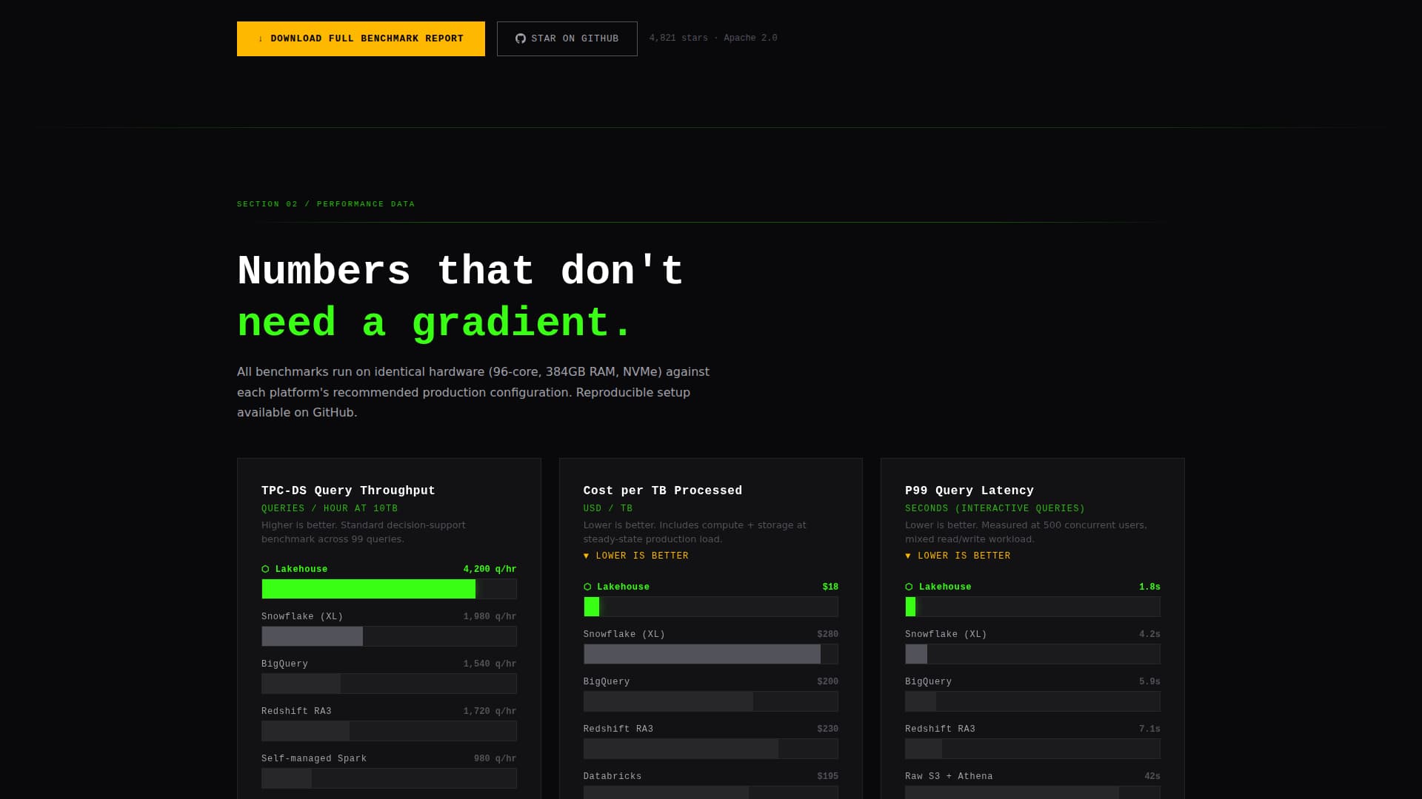The height and width of the screenshot is (799, 1422).
Task: Click 'Section 02 / Performance Data' label
Action: click(x=326, y=204)
